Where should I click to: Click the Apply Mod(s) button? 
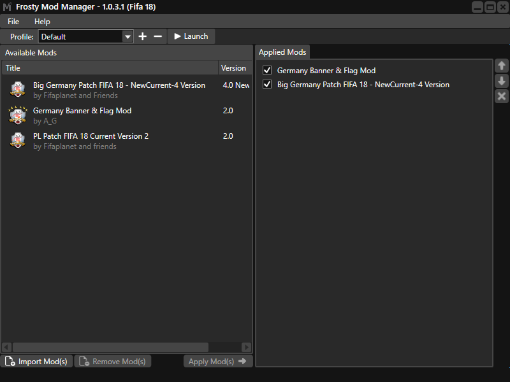pyautogui.click(x=218, y=361)
